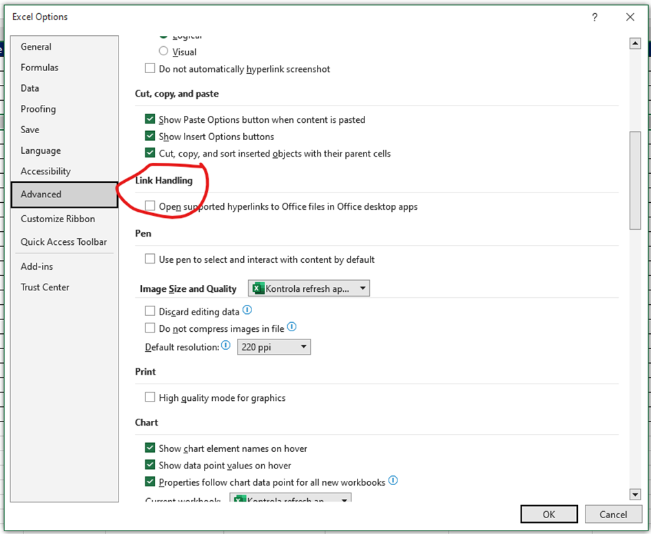Confirm with the OK button
This screenshot has width=651, height=534.
549,515
